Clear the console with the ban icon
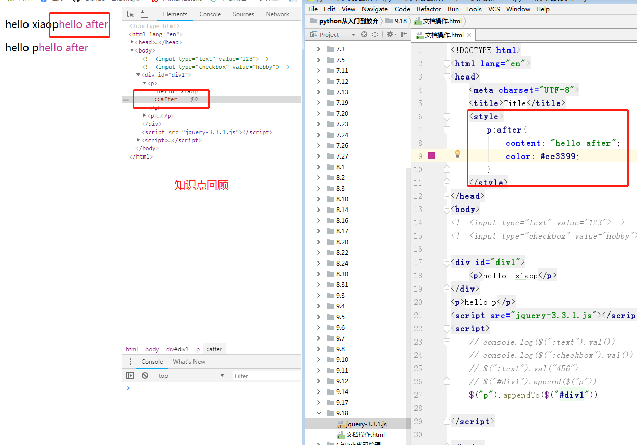637x445 pixels. click(x=145, y=376)
